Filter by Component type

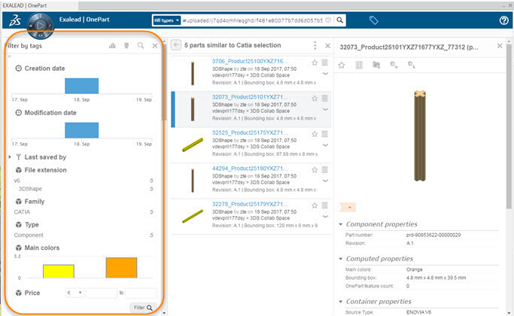click(29, 235)
